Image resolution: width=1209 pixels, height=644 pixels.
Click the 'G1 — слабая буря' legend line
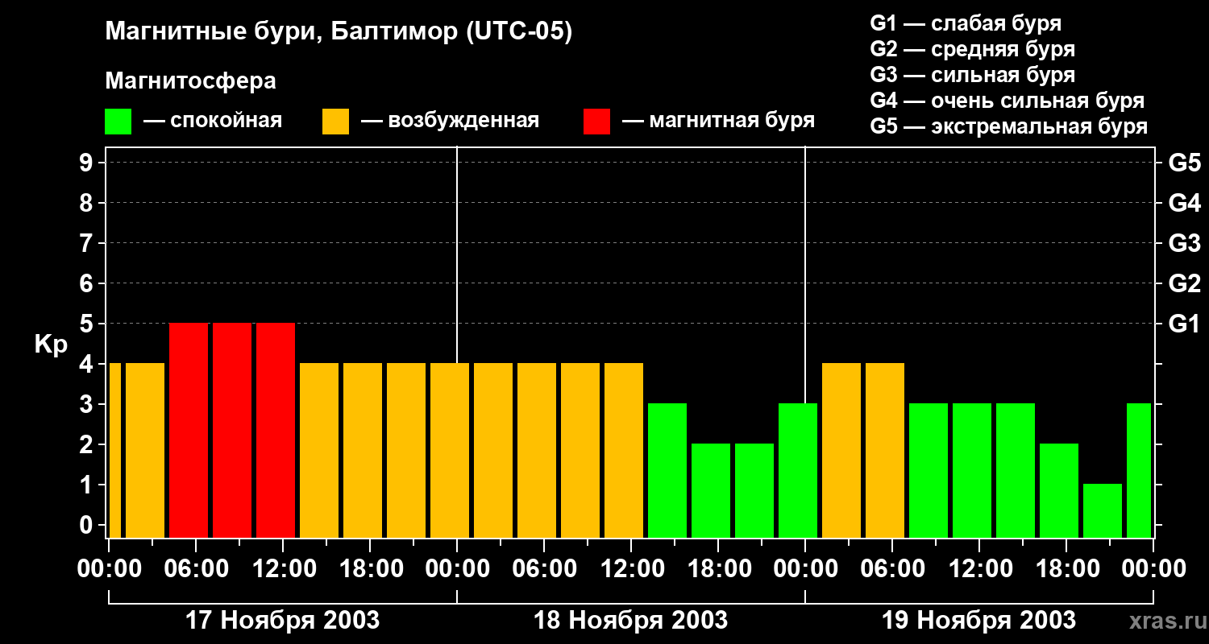click(x=966, y=23)
